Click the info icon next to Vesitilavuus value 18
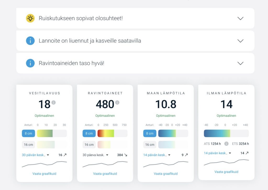 54,102
